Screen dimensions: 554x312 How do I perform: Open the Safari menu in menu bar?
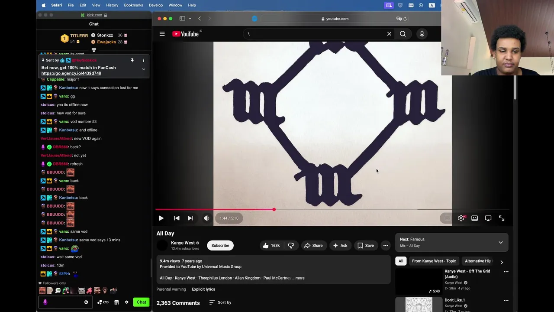(56, 5)
